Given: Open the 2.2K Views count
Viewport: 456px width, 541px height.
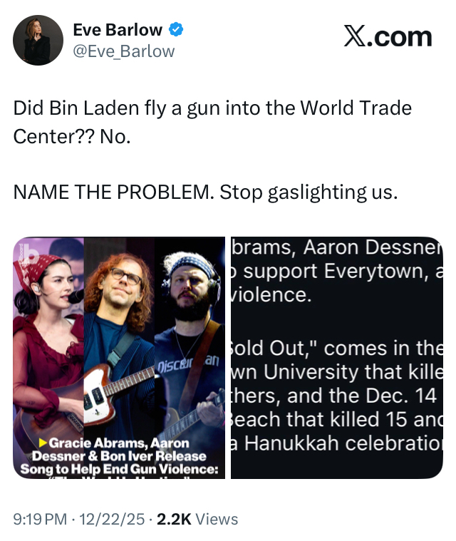Looking at the screenshot, I should [x=197, y=520].
